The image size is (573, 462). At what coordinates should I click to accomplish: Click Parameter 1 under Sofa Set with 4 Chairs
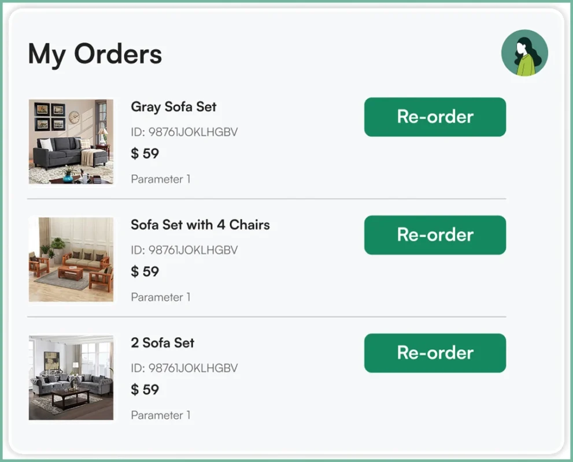(160, 297)
